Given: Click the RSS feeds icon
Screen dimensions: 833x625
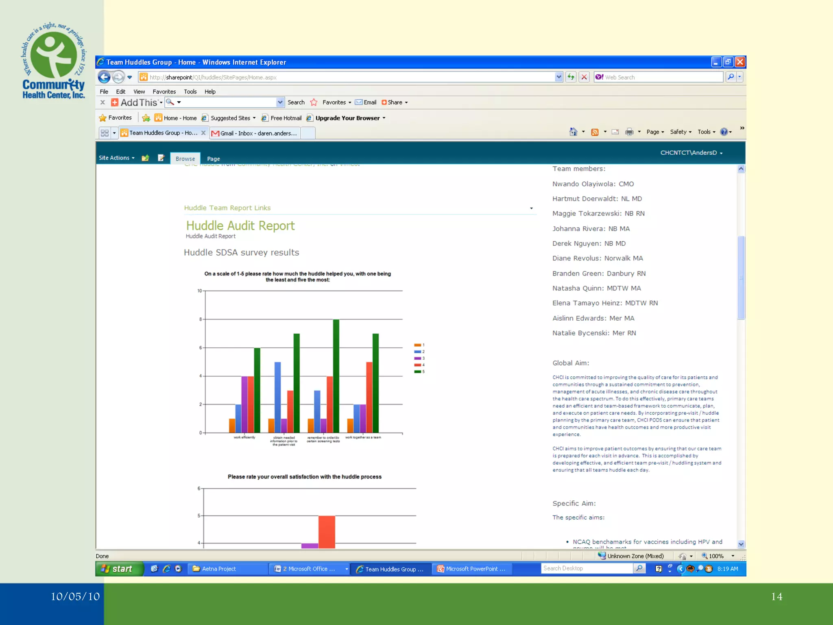Looking at the screenshot, I should click(x=595, y=132).
